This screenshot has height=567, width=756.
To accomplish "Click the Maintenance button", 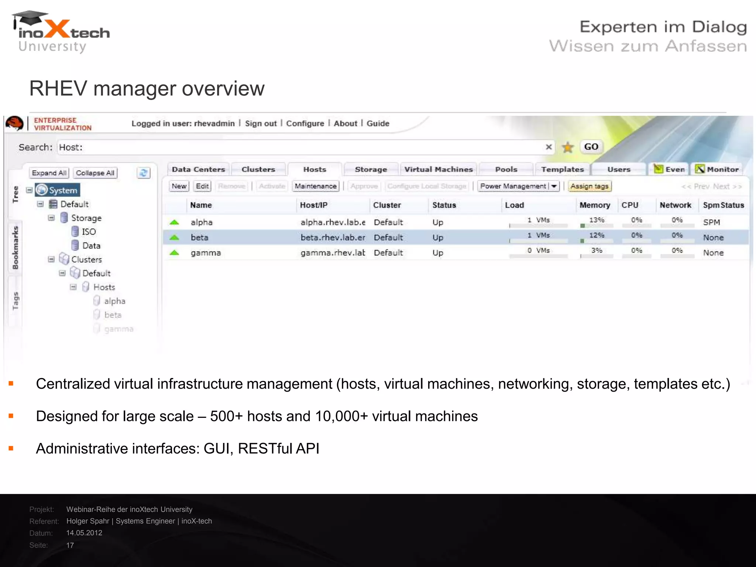I will [x=316, y=186].
